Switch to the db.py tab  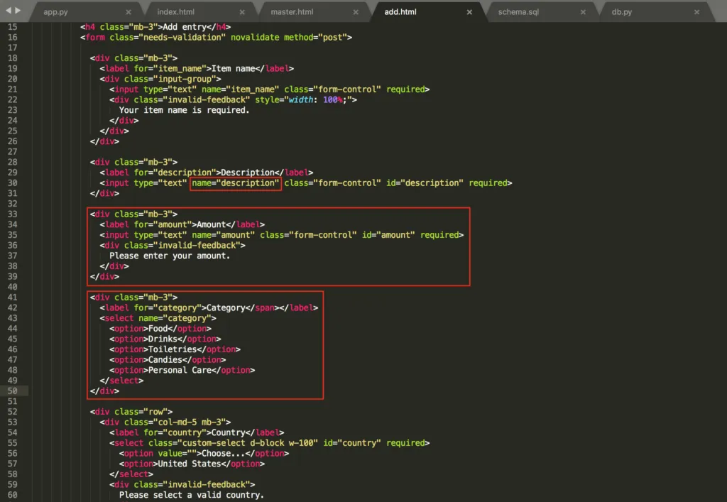tap(622, 12)
